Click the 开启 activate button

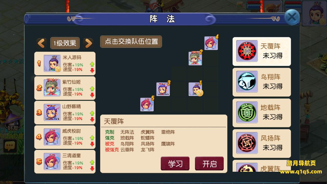click(209, 164)
